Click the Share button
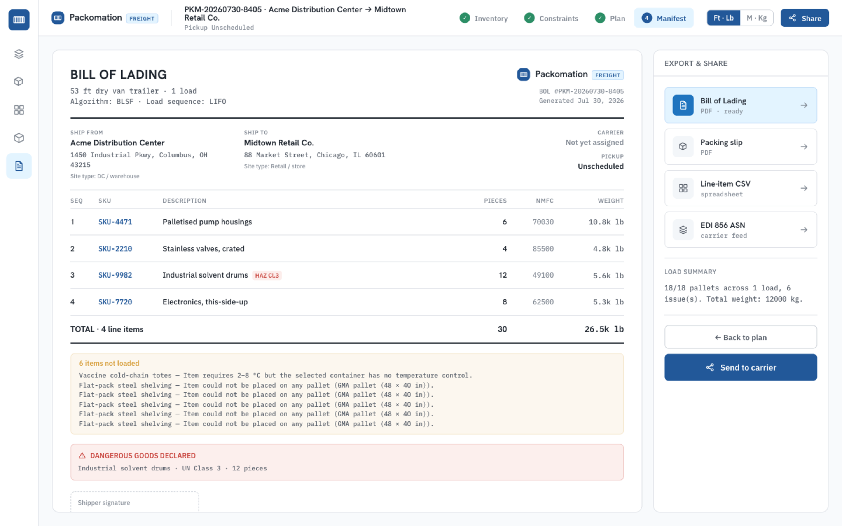Image resolution: width=842 pixels, height=526 pixels. [805, 18]
